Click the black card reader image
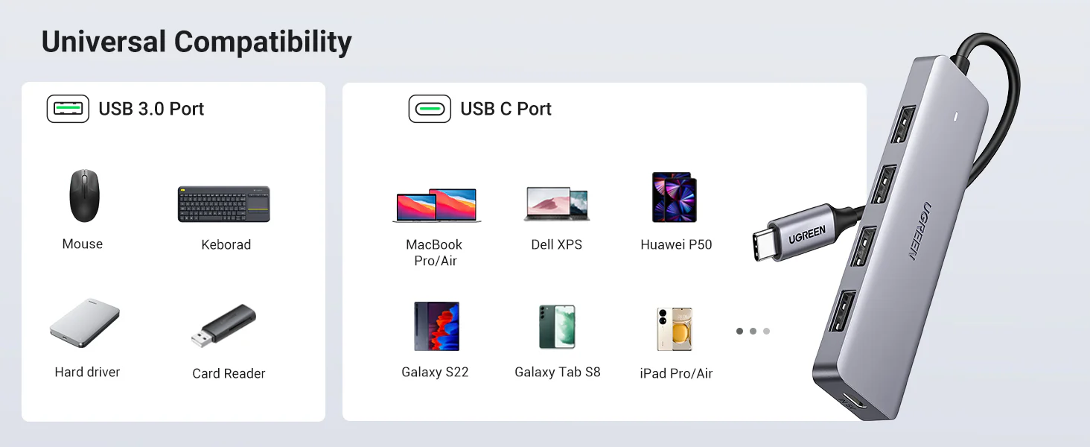 pyautogui.click(x=223, y=326)
